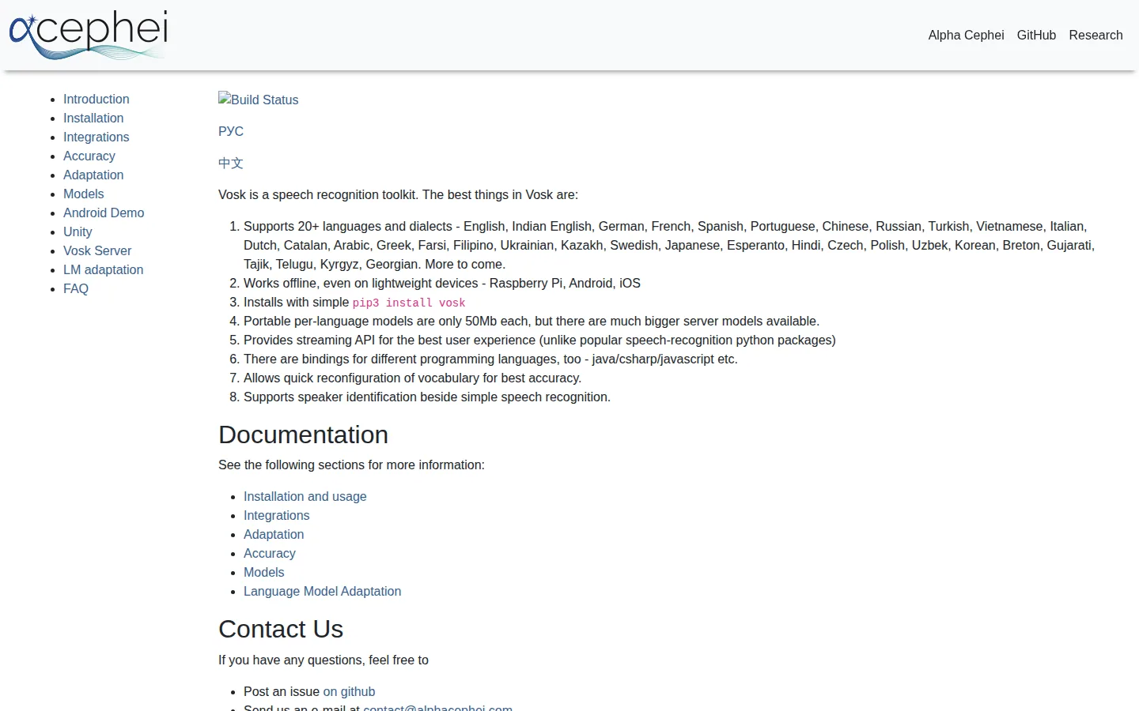Switch to the Russian РУС version
This screenshot has width=1139, height=711.
[231, 131]
